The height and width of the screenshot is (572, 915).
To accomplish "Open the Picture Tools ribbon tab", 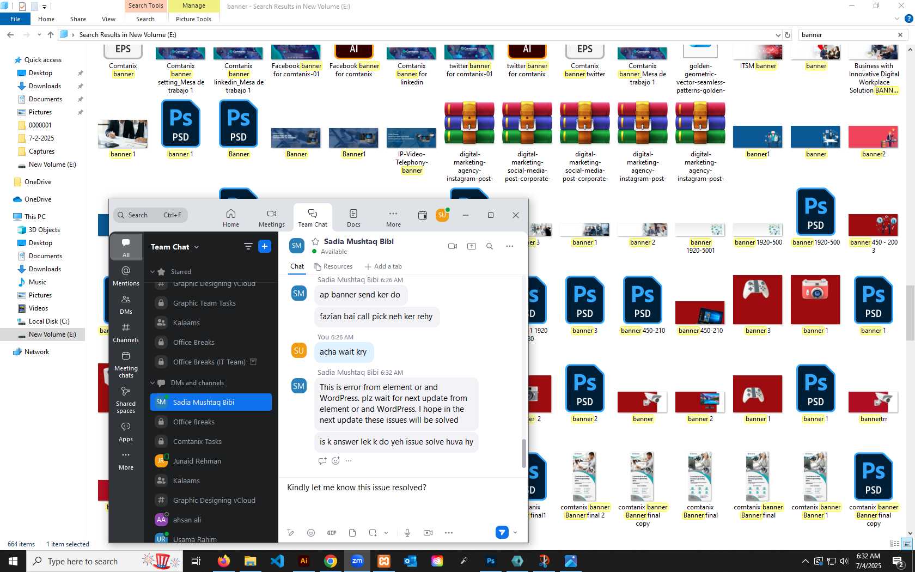I will [x=193, y=19].
